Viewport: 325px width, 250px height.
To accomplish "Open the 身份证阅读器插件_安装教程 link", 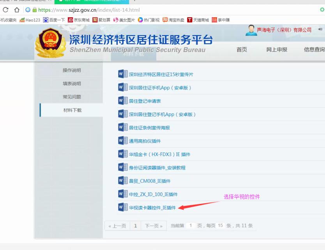I will point(157,168).
